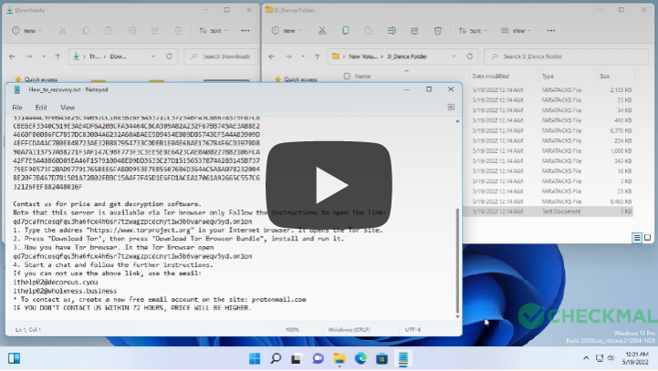Refresh the D_Dance Folder window

pos(470,57)
